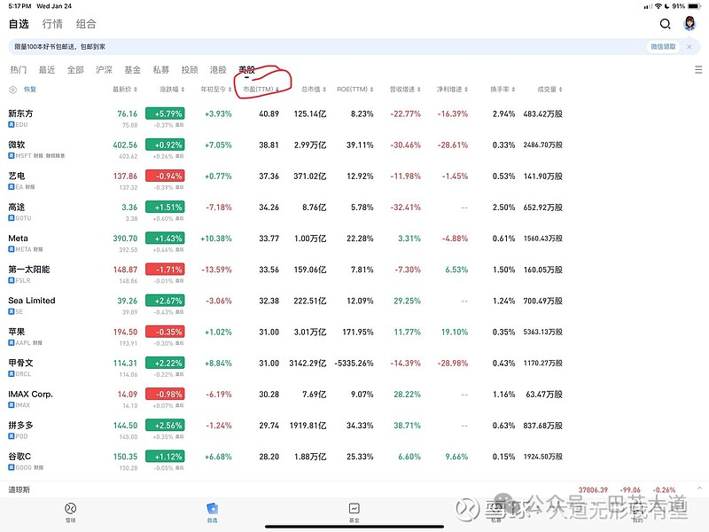Tap the blue market badge beside ORCL

[x=12, y=374]
